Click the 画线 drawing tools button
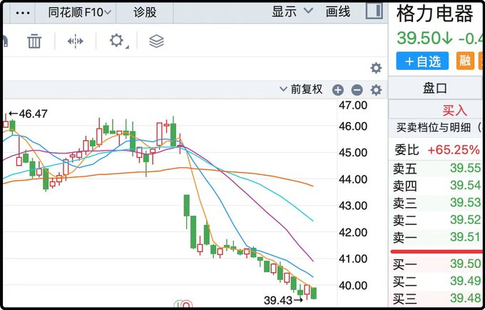The image size is (485, 310). pos(338,11)
